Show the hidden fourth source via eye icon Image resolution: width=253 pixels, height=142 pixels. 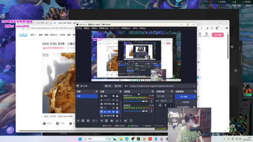pos(114,108)
